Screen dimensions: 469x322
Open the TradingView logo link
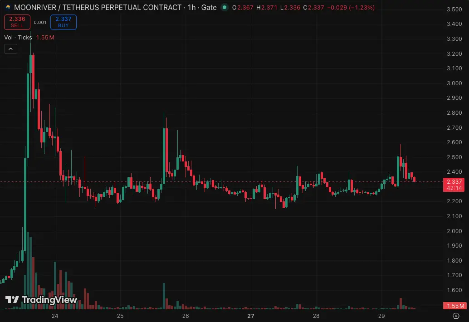pos(41,300)
